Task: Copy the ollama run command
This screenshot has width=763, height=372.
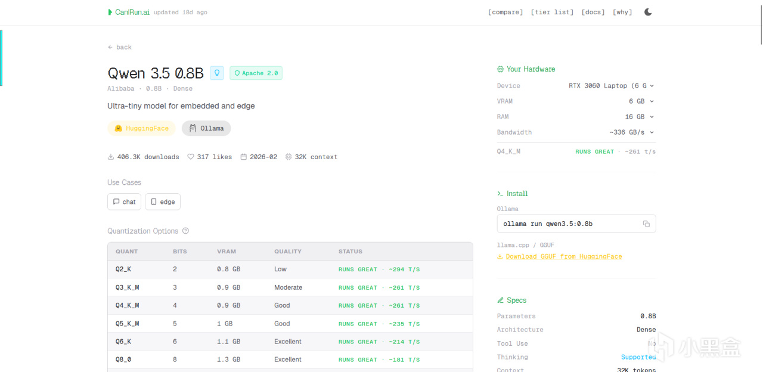Action: [x=646, y=224]
